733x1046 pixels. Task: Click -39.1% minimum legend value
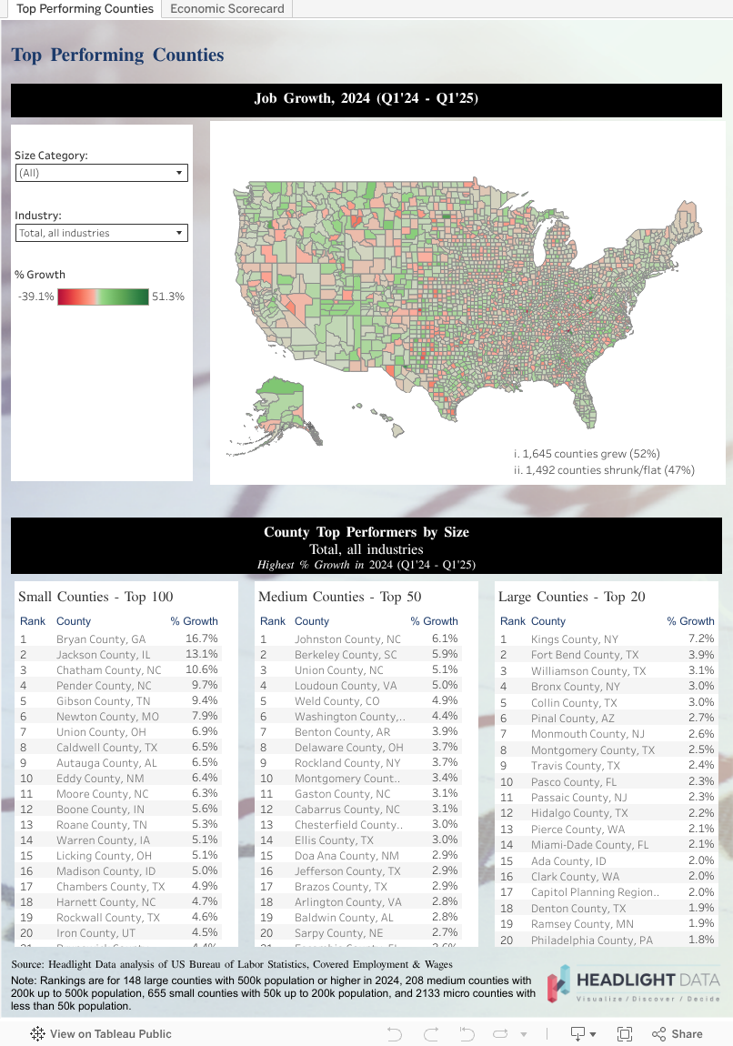(36, 297)
